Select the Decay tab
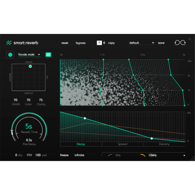 coord(81,144)
